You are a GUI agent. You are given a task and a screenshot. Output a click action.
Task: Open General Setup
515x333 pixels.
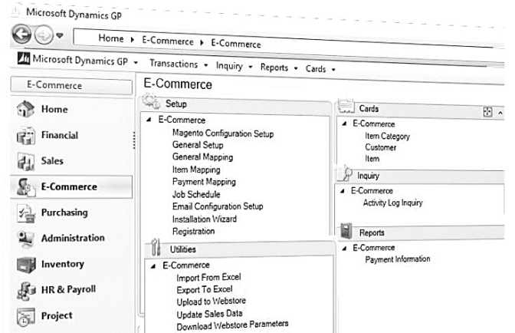(198, 145)
